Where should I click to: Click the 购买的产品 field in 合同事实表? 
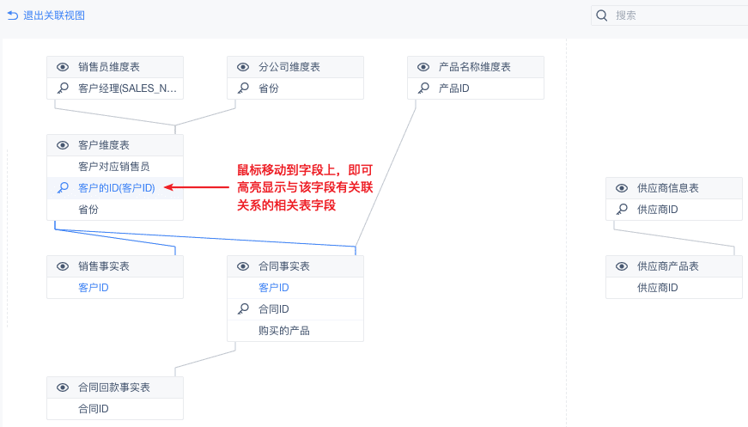click(x=284, y=330)
